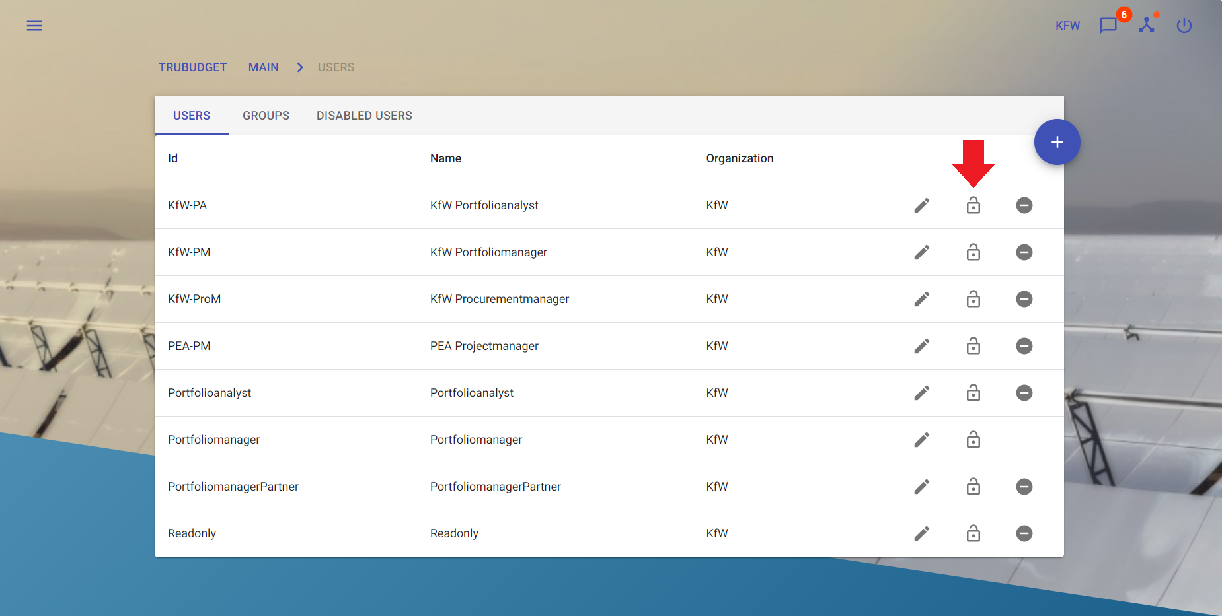Click the Id column header
1222x616 pixels.
172,158
